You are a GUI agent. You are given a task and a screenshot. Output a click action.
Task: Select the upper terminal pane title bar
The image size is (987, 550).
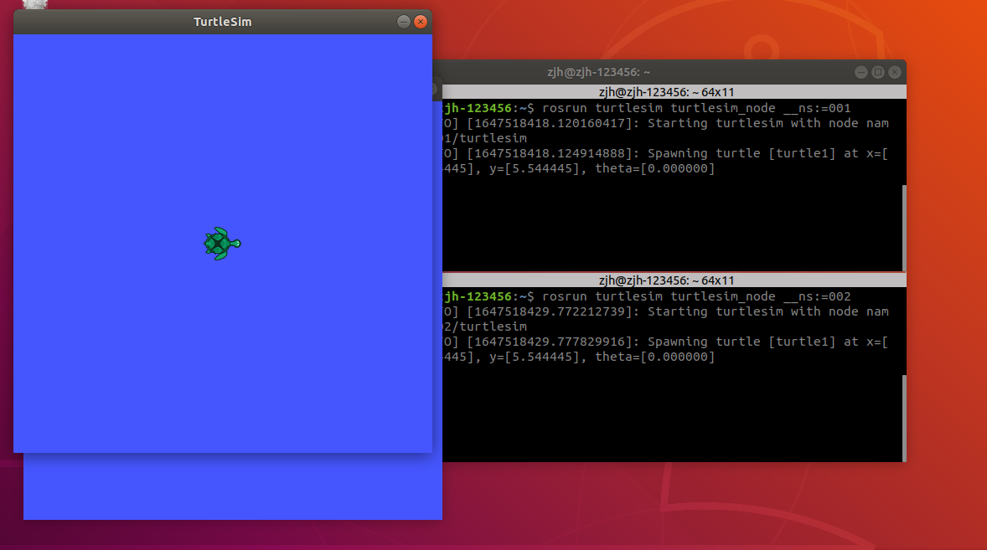(x=674, y=92)
